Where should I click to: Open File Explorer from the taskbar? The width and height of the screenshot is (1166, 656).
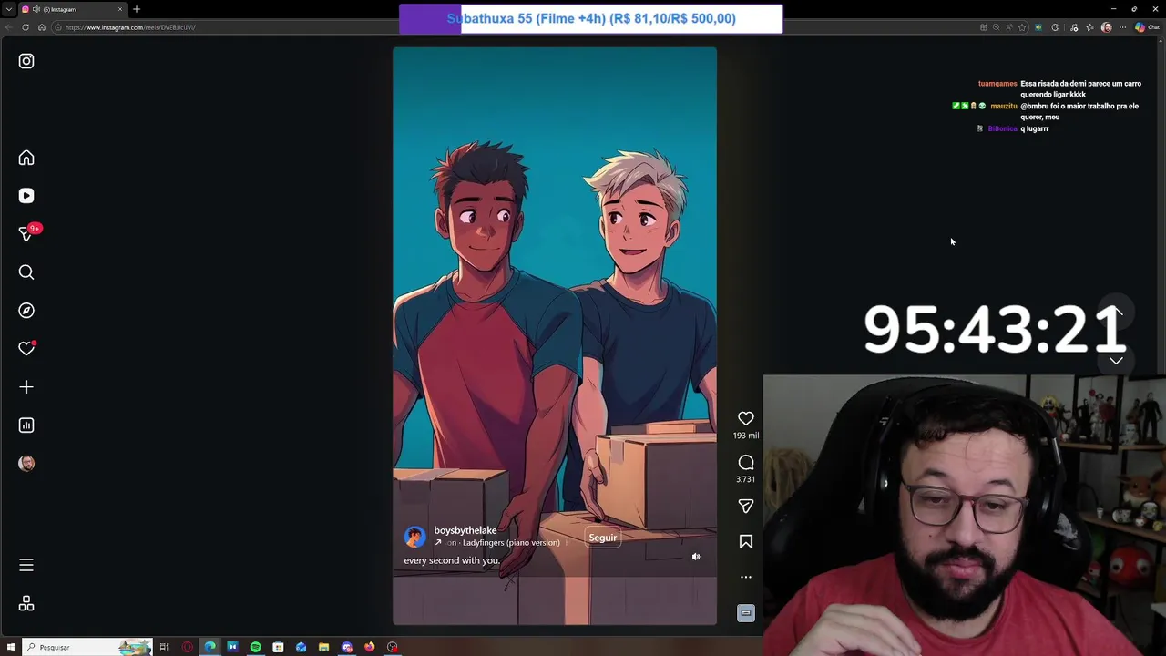tap(323, 647)
